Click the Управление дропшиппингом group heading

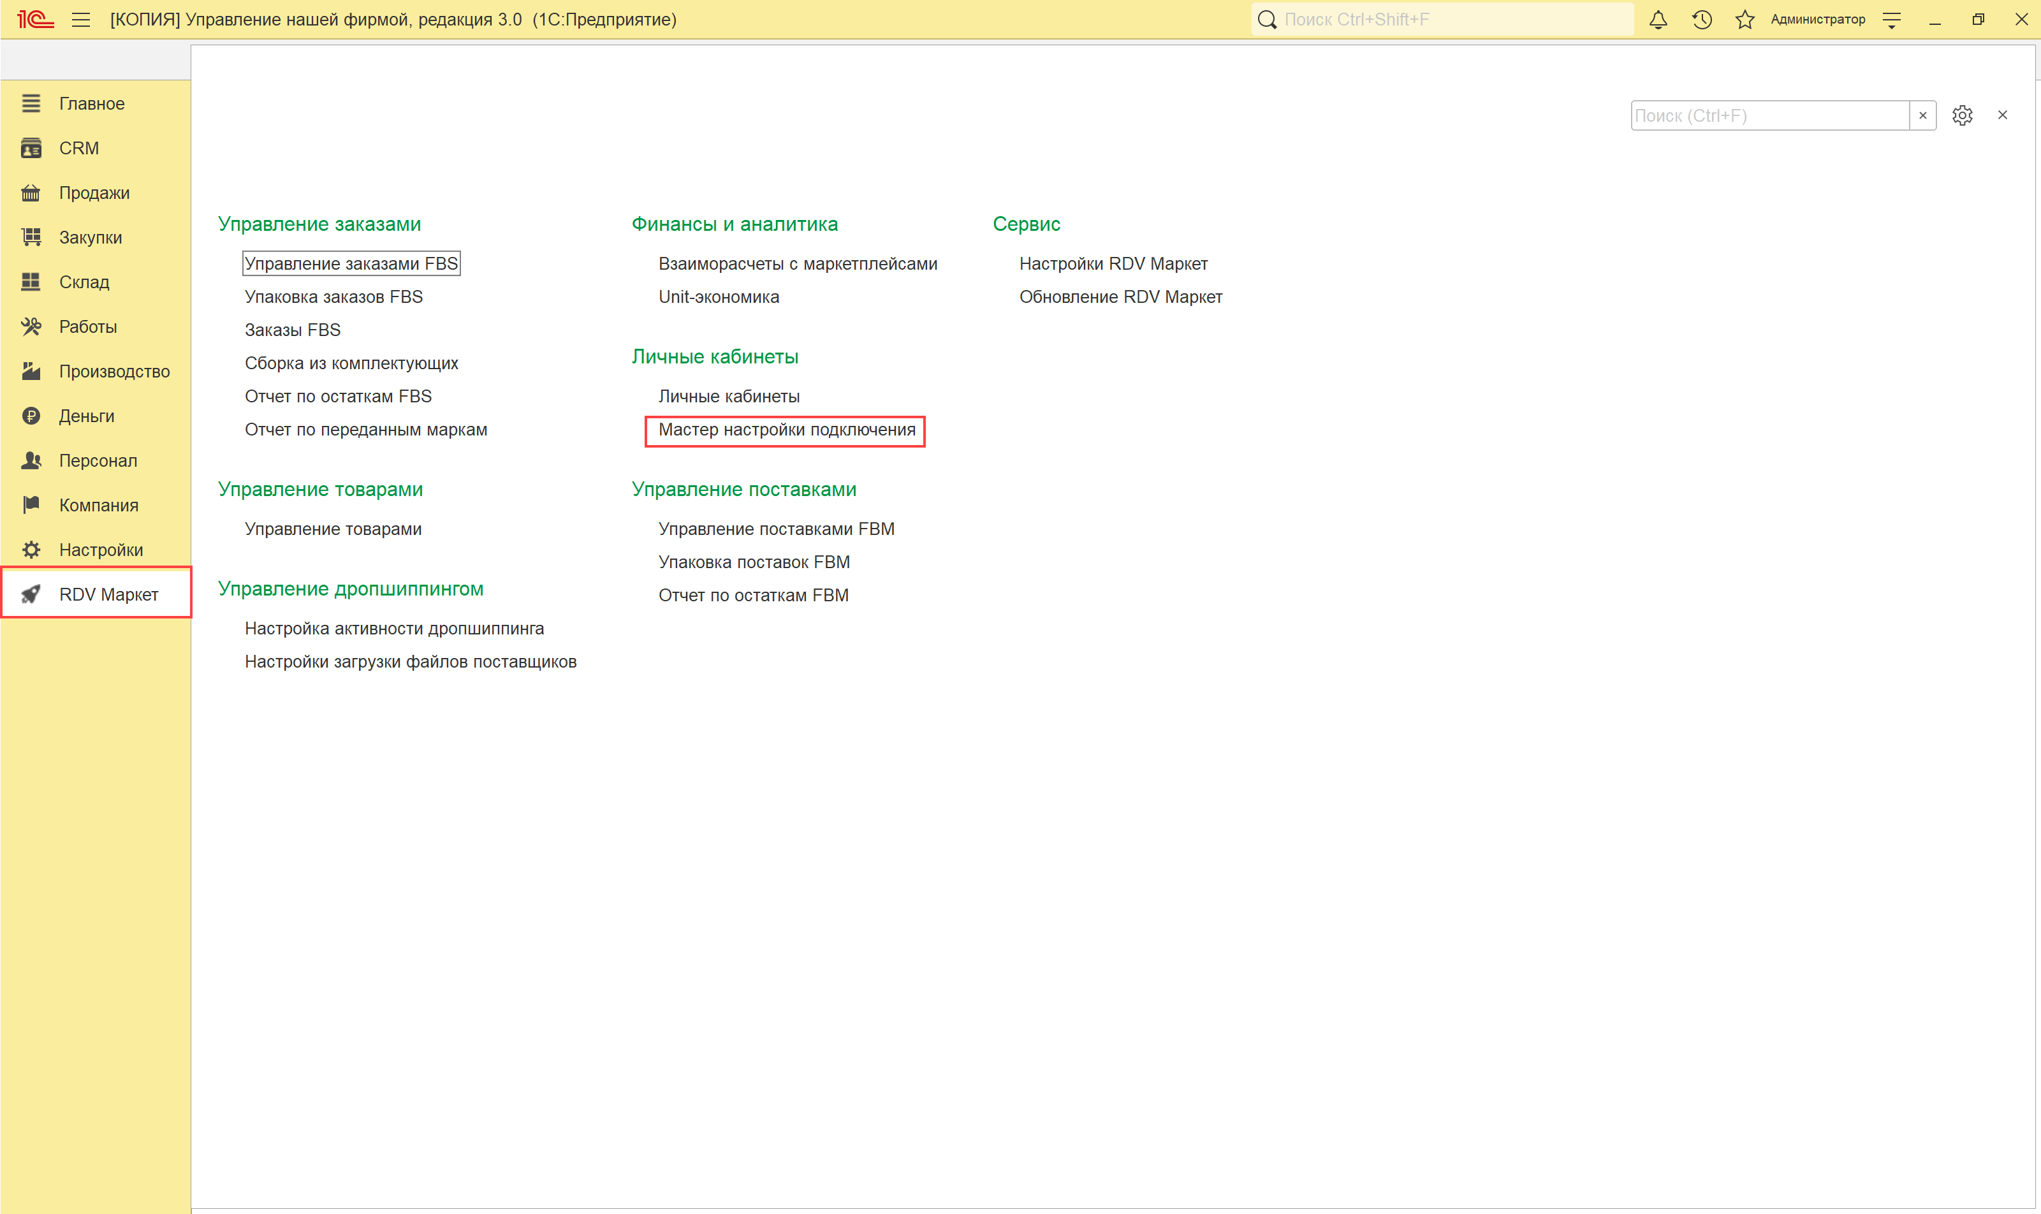coord(351,588)
